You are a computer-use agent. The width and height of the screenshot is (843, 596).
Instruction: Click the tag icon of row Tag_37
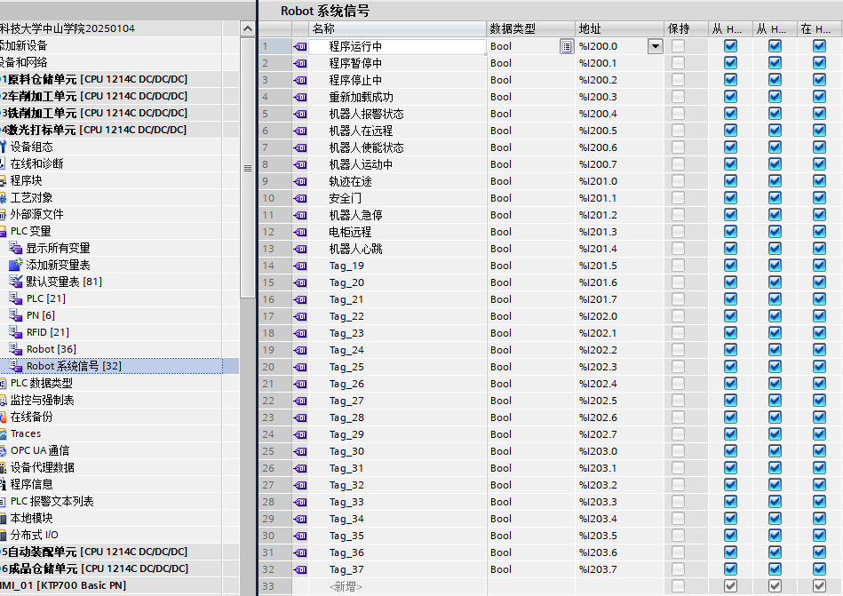[300, 569]
